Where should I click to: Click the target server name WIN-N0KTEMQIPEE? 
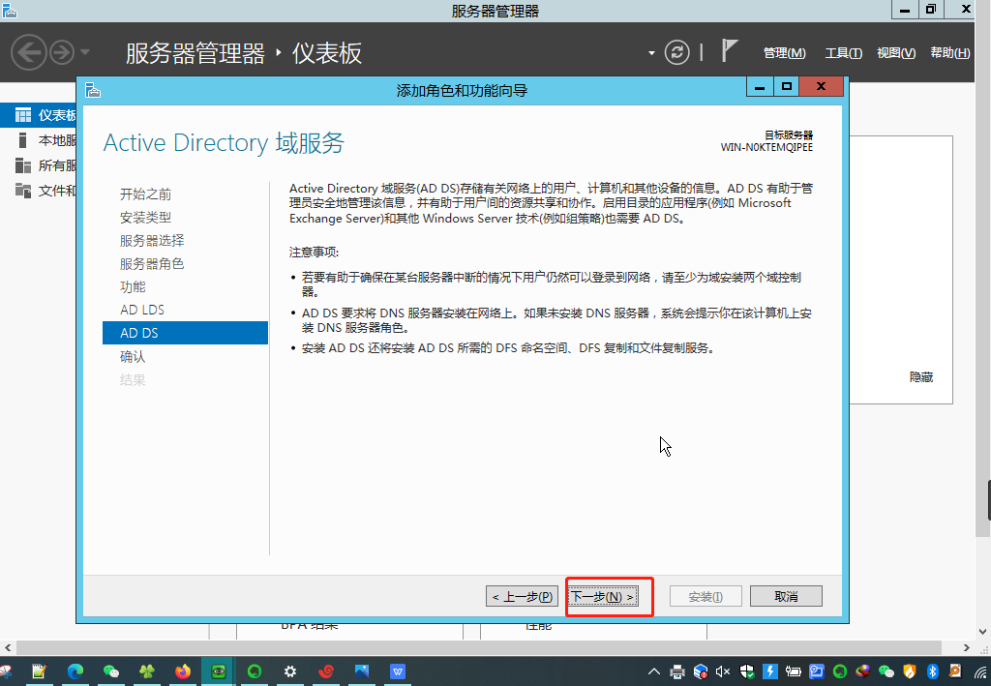click(766, 147)
